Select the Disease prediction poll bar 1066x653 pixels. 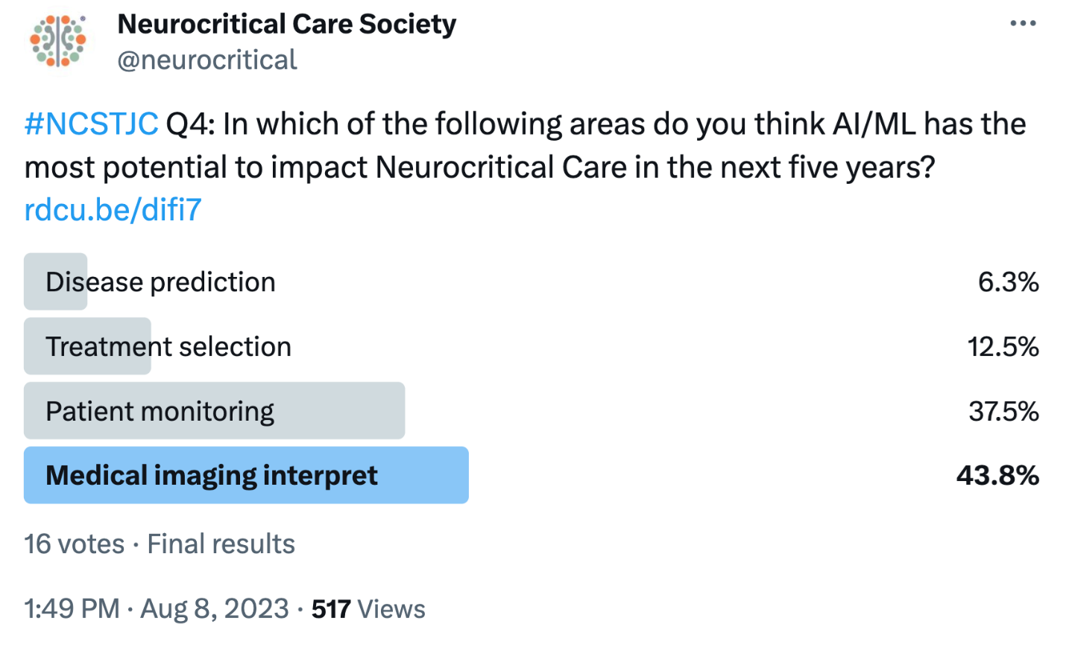[x=160, y=282]
